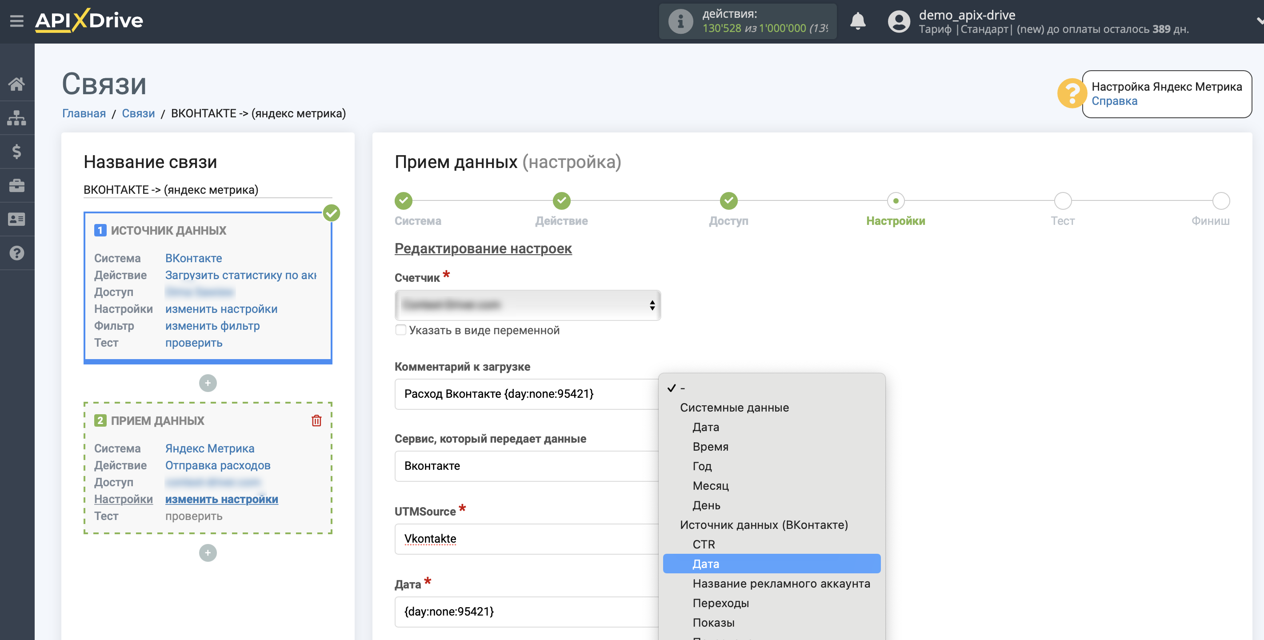This screenshot has height=640, width=1264.
Task: Click the Дата input field with day variable
Action: [526, 611]
